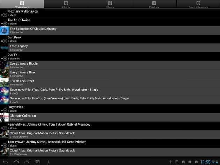The image size is (220, 165).
Task: Select the Tron: Legacy album title
Action: click(x=19, y=46)
